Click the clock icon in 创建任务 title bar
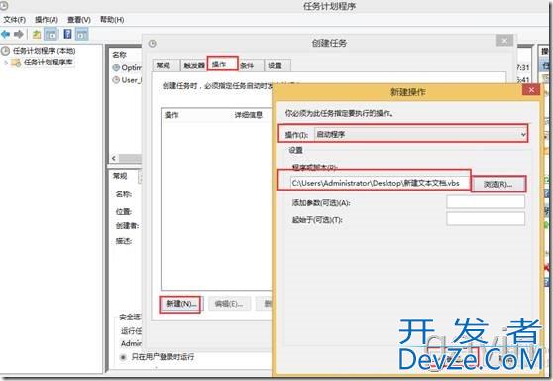The width and height of the screenshot is (553, 381). tap(152, 44)
